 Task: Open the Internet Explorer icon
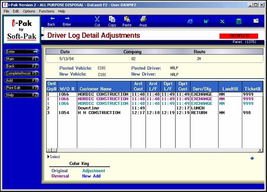[190, 21]
